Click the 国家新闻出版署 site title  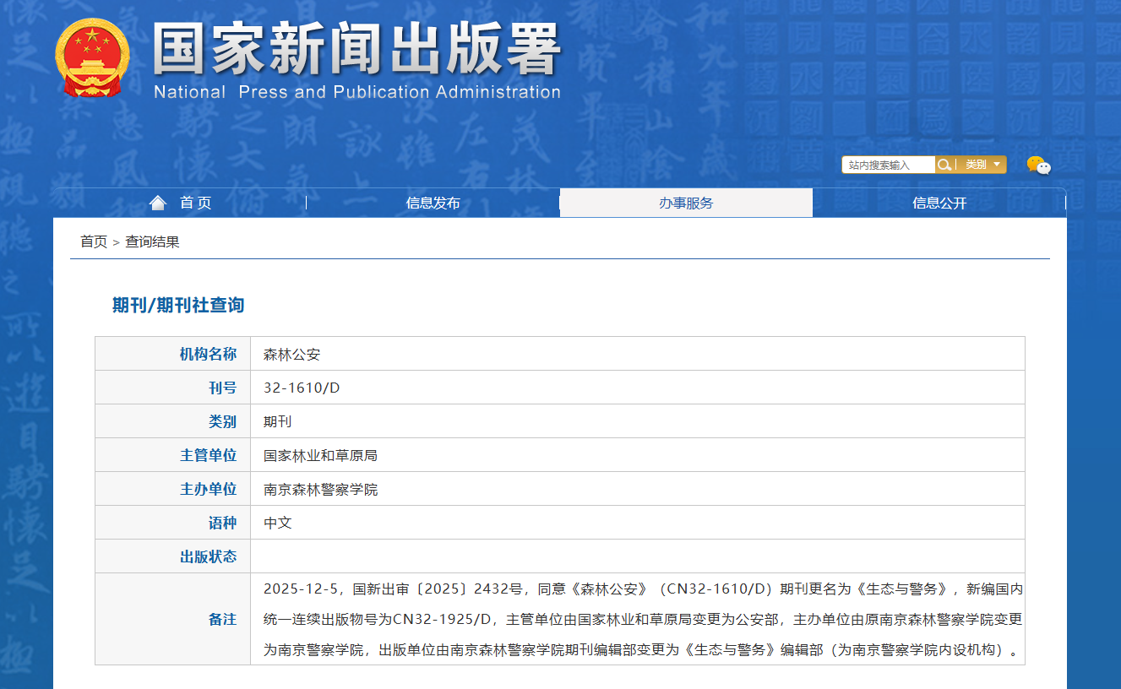coord(356,49)
